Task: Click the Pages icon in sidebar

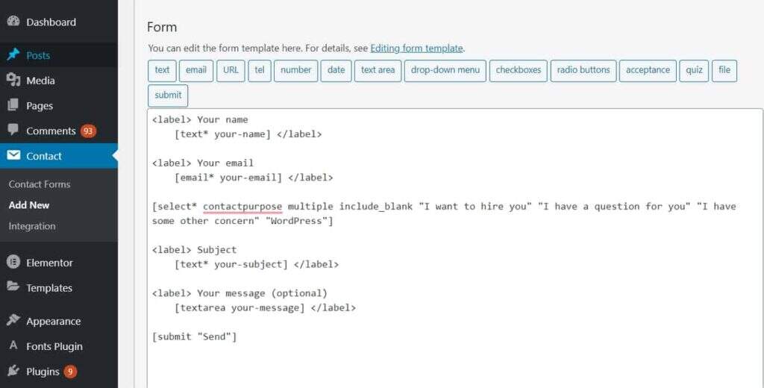Action: pyautogui.click(x=13, y=106)
